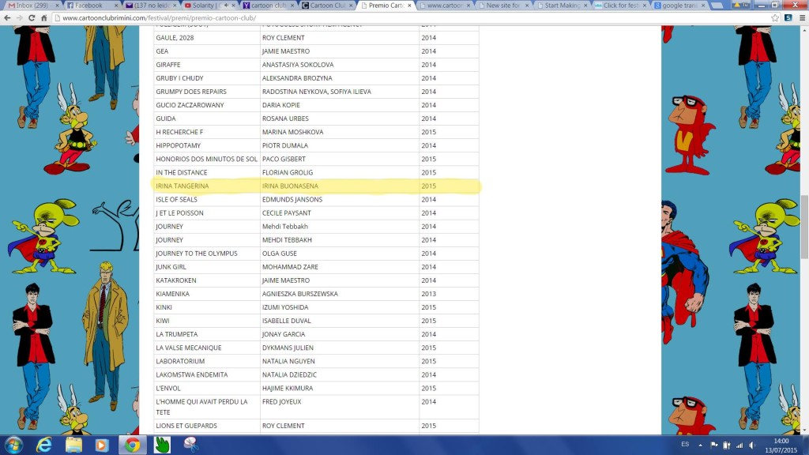Launch Internet Explorer from the taskbar
809x455 pixels.
pos(44,446)
